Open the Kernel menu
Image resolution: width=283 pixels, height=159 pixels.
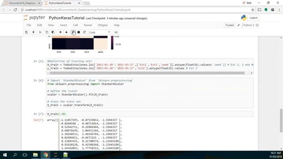(88, 25)
